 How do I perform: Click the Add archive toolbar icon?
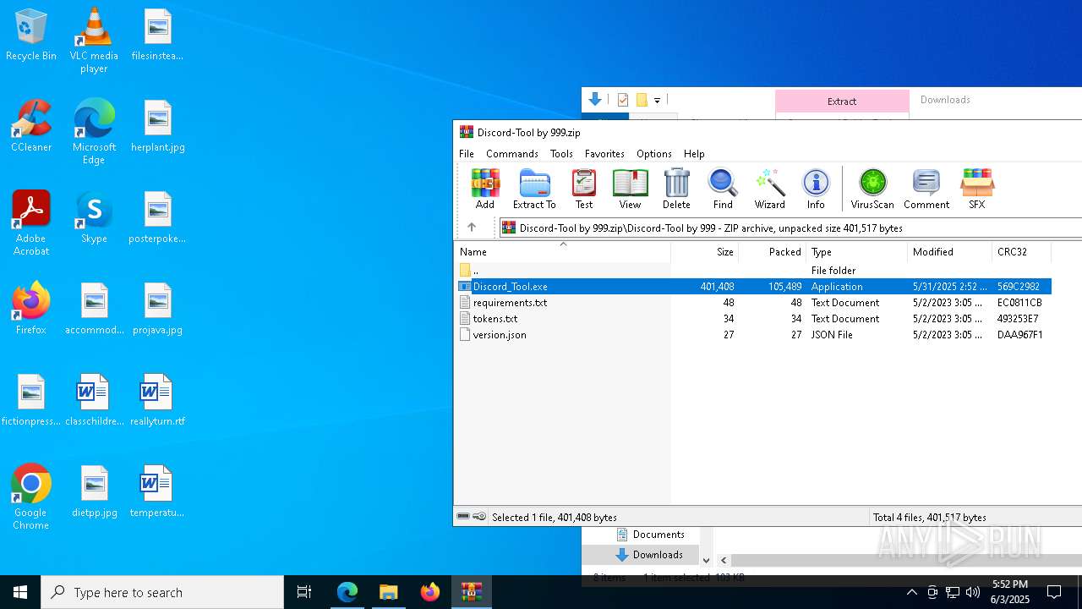[x=485, y=189]
